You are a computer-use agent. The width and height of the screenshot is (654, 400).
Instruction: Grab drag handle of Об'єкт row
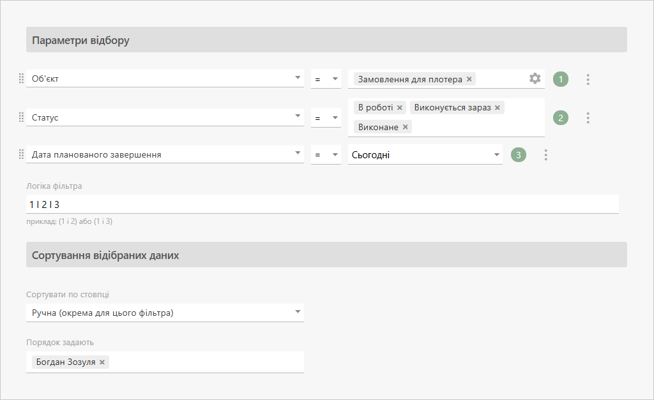pos(21,78)
